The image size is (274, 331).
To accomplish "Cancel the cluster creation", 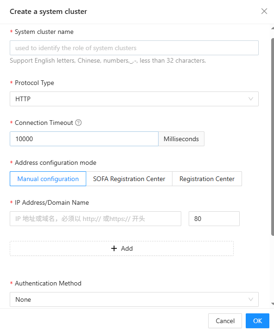I will 225,321.
